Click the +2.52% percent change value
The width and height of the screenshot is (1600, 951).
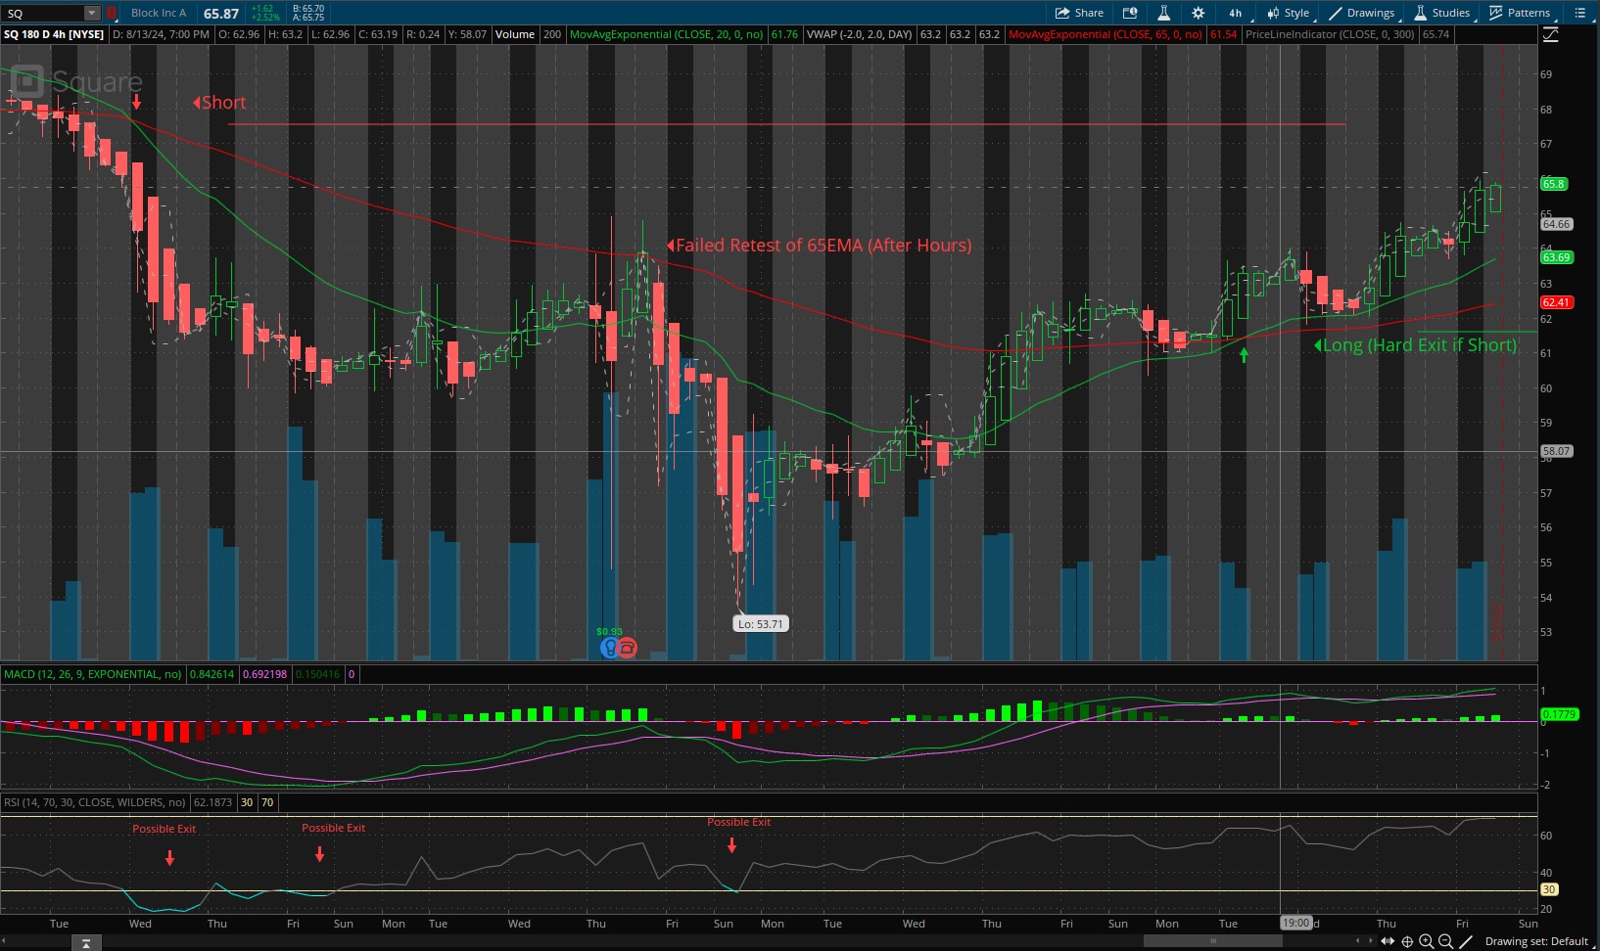pyautogui.click(x=265, y=18)
